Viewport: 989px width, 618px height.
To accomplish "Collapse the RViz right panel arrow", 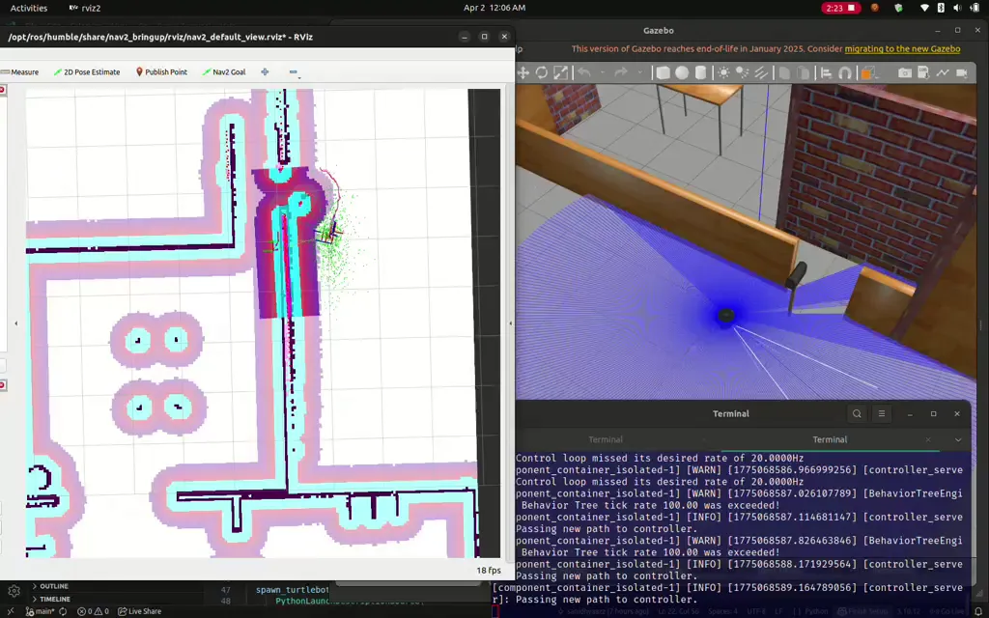I will point(510,323).
